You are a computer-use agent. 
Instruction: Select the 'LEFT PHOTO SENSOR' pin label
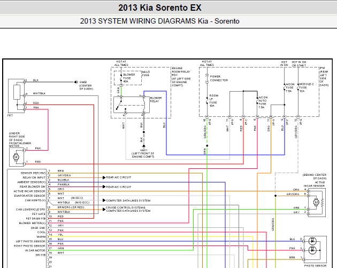click(30, 241)
